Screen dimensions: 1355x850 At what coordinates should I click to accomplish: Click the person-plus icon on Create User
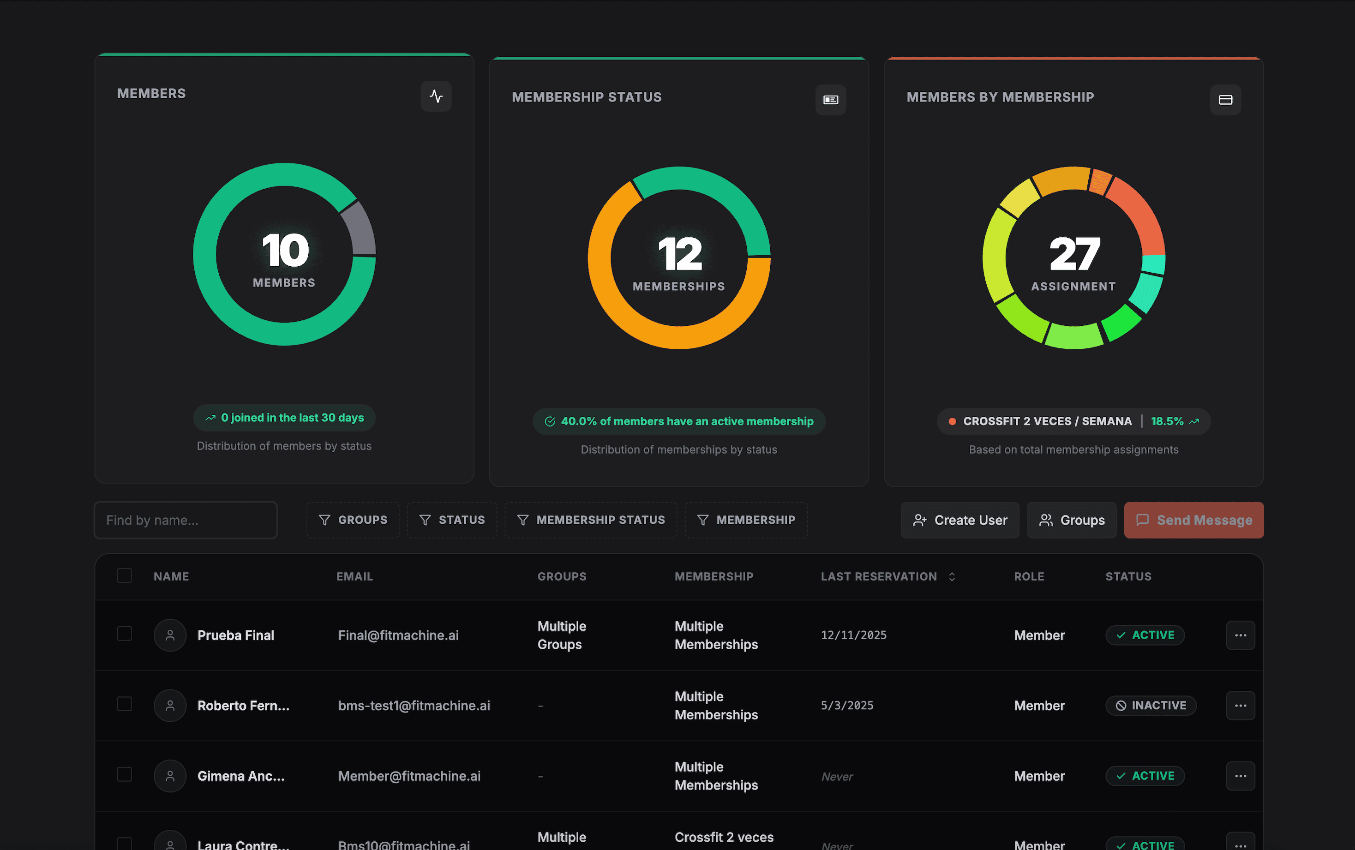(920, 520)
